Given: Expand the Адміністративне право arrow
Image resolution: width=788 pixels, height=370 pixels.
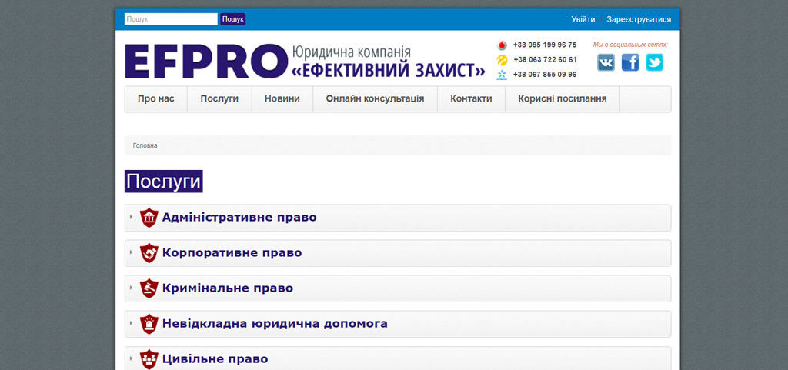Looking at the screenshot, I should coord(131,218).
